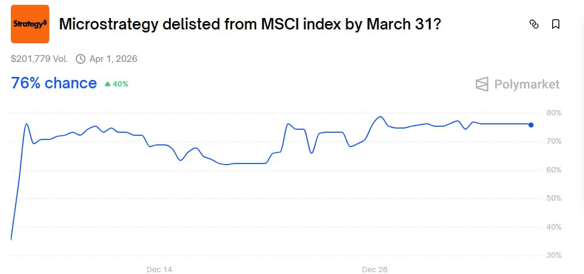Click the Polymarket watermark text
The width and height of the screenshot is (584, 274).
527,84
